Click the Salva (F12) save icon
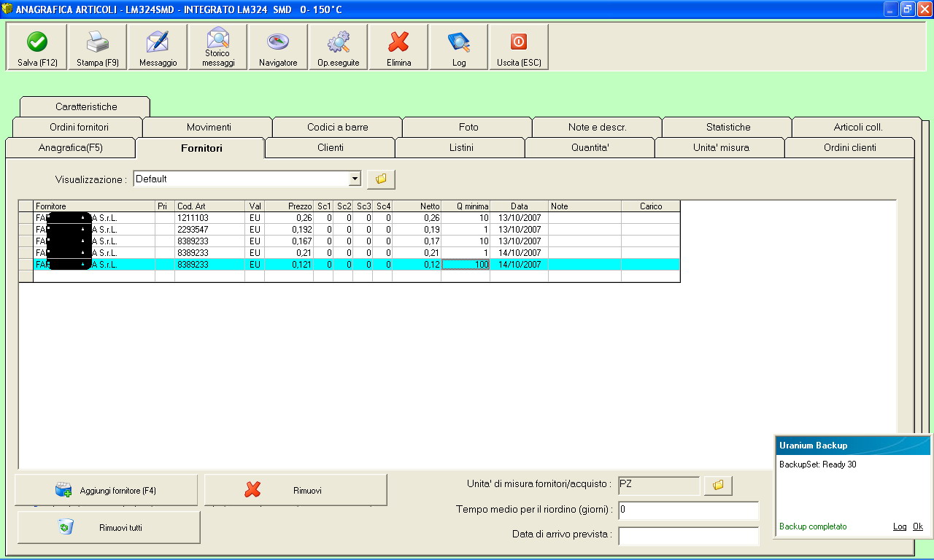Viewport: 934px width, 560px height. coord(37,42)
